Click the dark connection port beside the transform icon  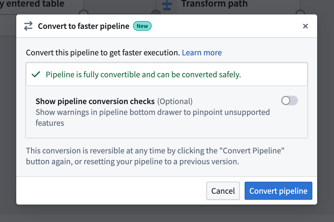pos(155,11)
